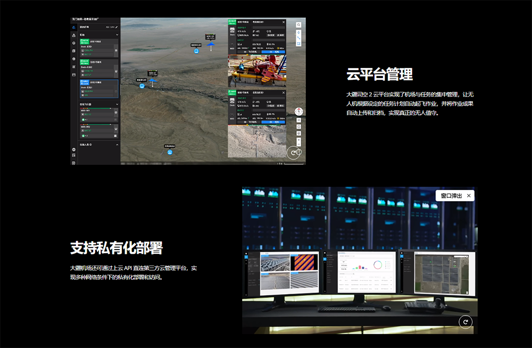Collapse the first device list section chevron
The width and height of the screenshot is (532, 348).
tap(117, 35)
